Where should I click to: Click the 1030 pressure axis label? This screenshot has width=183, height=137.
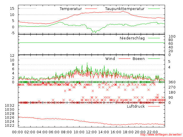point(9,110)
